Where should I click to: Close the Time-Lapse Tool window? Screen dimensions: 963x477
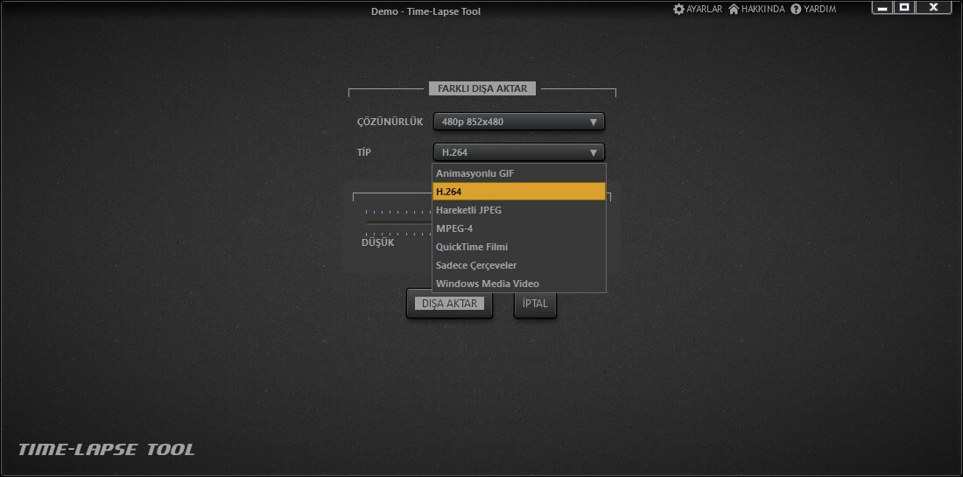point(933,8)
